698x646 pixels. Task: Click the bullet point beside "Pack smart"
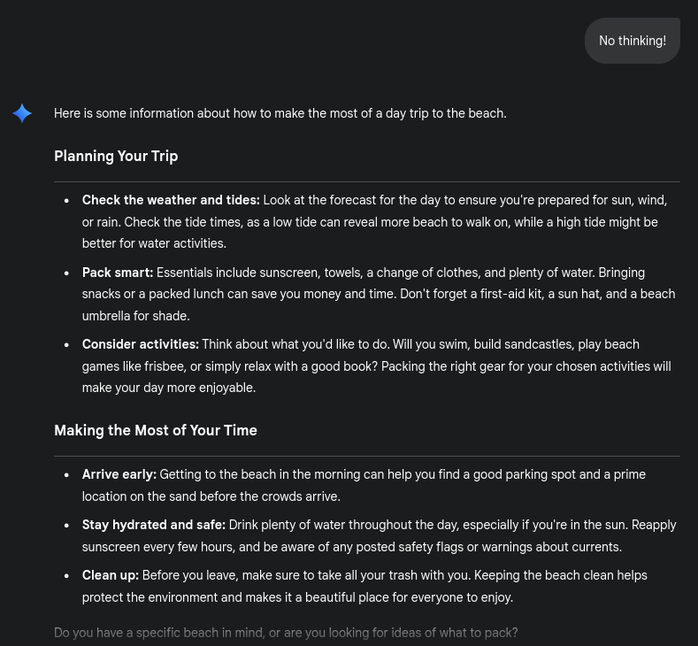coord(66,273)
